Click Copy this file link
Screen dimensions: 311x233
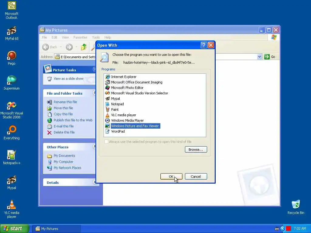coord(63,114)
